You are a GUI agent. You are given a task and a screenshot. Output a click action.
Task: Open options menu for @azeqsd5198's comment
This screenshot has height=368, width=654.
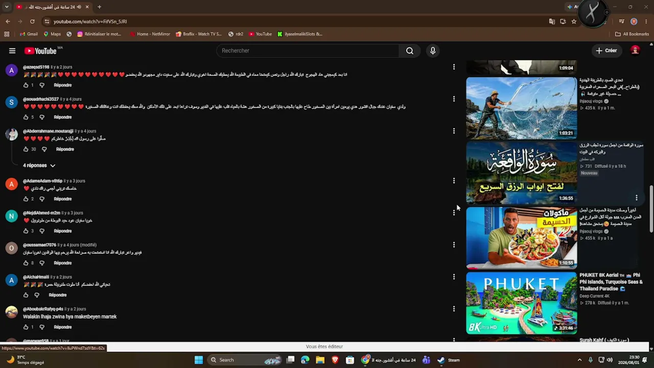coord(454,67)
